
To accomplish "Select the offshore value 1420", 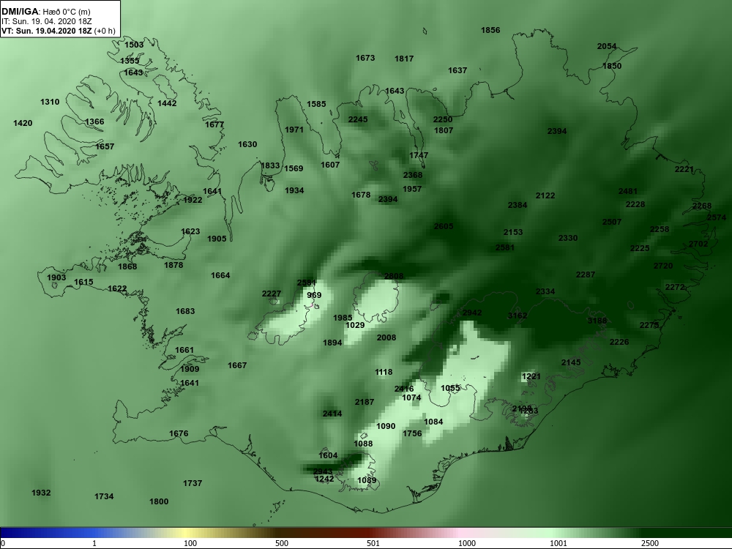I will pos(23,123).
